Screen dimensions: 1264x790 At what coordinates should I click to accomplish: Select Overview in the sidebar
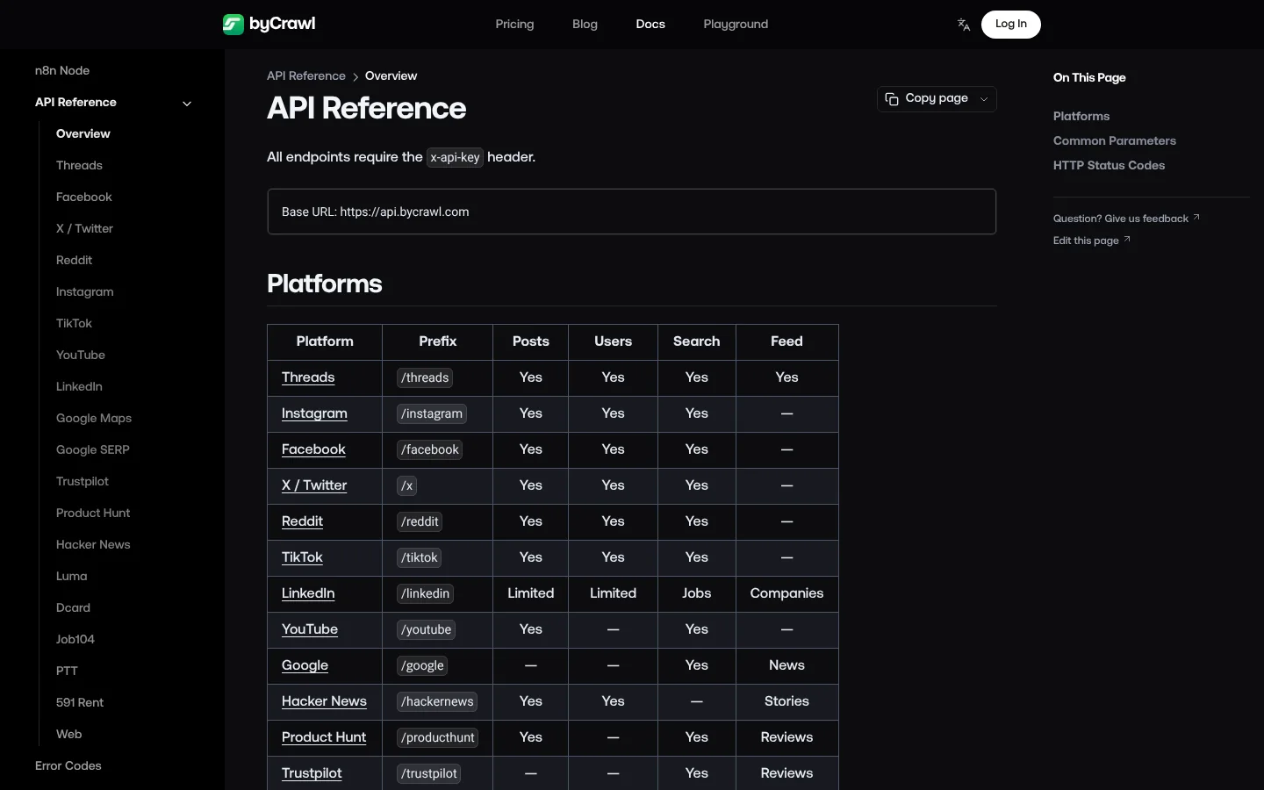coord(83,133)
